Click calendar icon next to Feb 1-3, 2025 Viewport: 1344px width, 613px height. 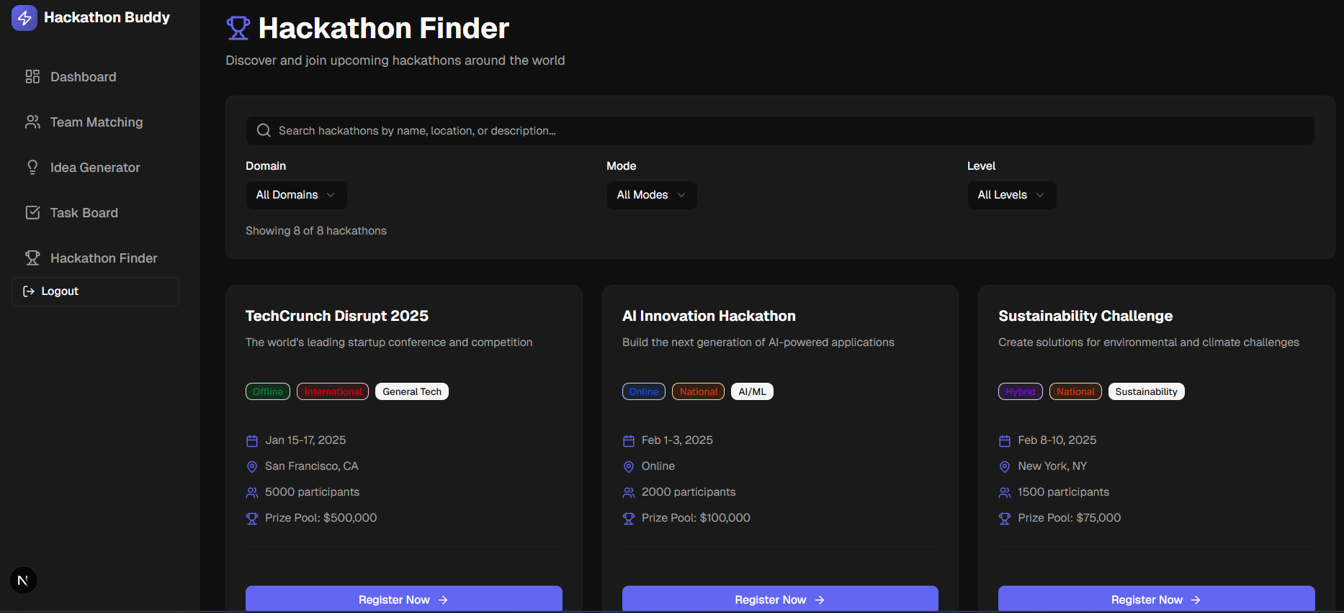(x=629, y=441)
